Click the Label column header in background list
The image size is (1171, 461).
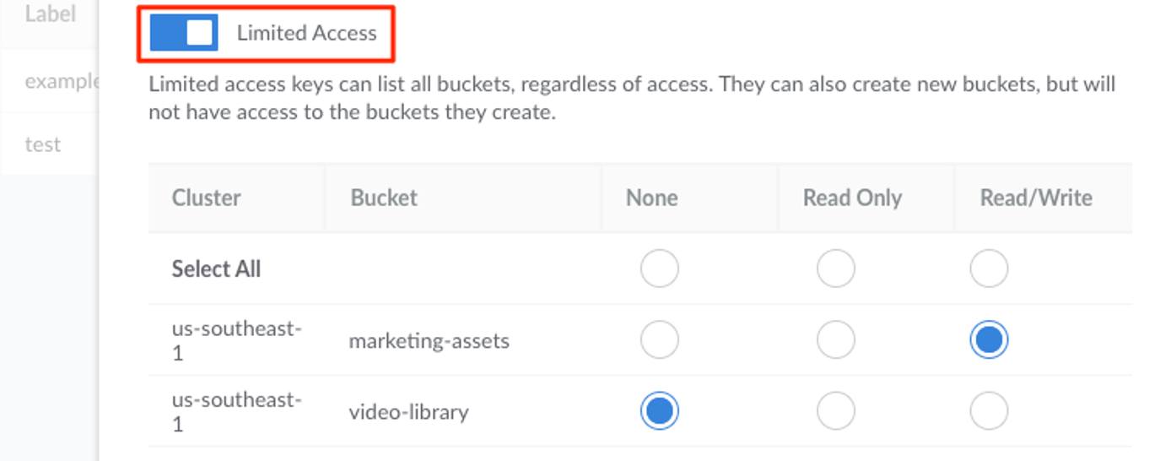[51, 14]
